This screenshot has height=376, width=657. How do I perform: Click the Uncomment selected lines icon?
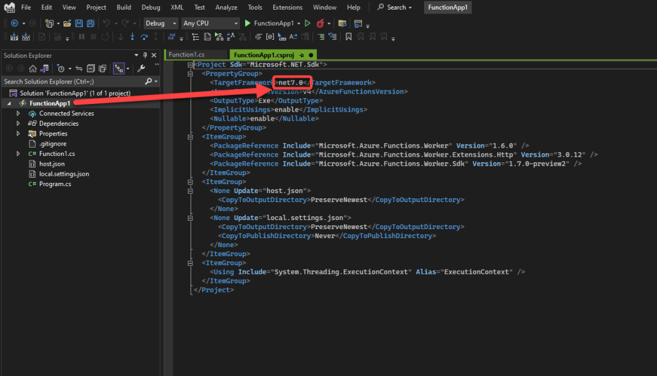333,37
